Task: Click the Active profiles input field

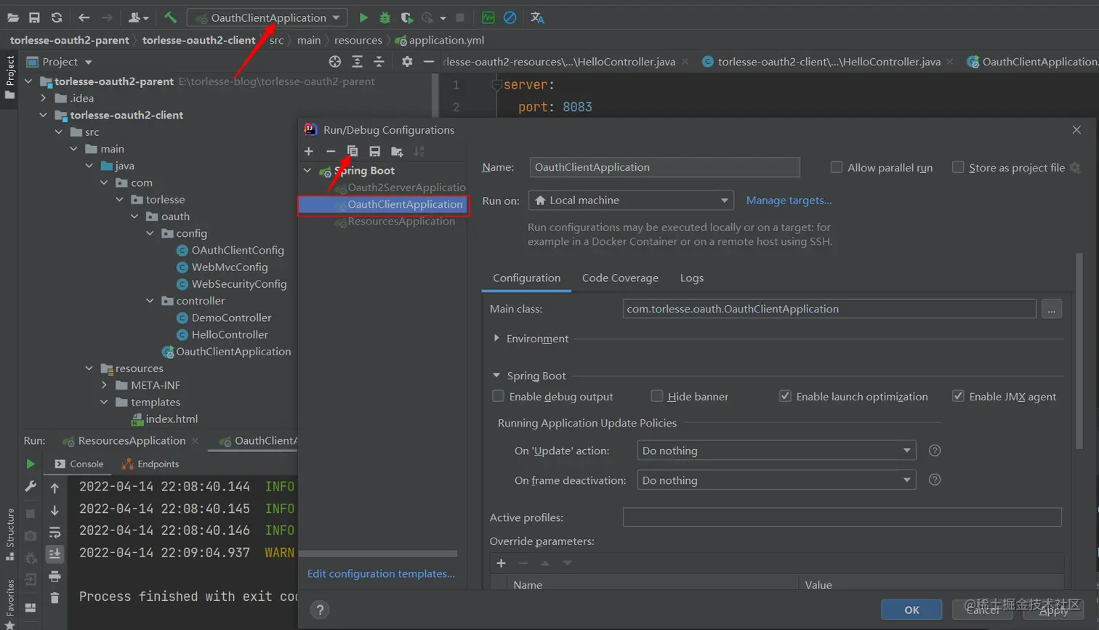Action: [842, 517]
